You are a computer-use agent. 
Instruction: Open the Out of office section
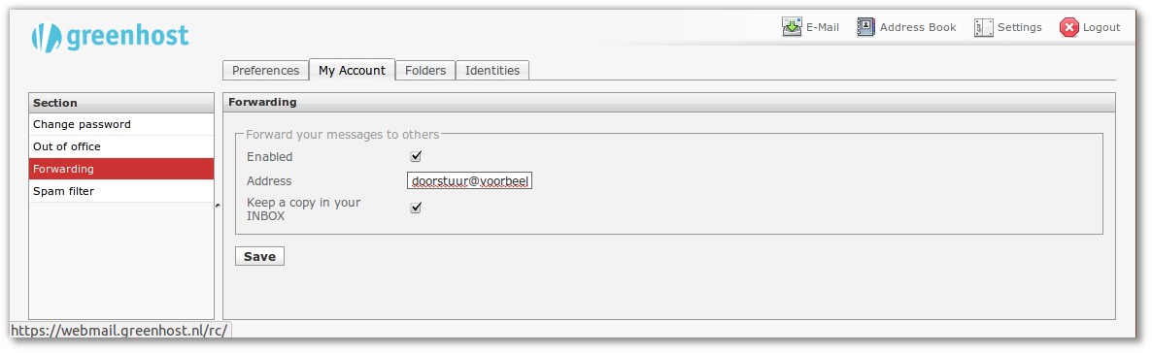[x=121, y=146]
